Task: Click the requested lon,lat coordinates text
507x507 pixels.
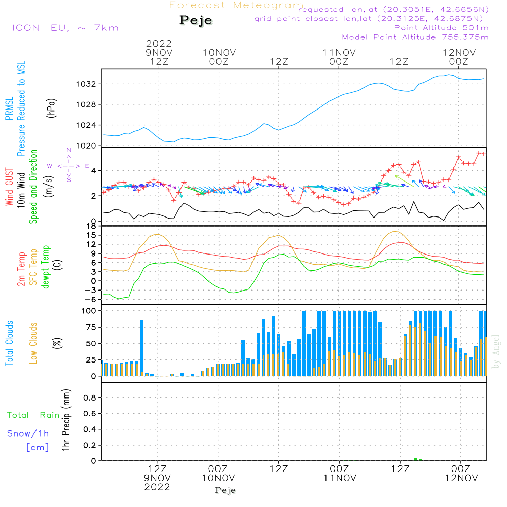Action: 393,10
